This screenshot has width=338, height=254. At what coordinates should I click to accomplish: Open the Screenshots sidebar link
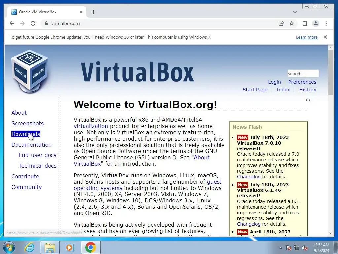pos(27,123)
